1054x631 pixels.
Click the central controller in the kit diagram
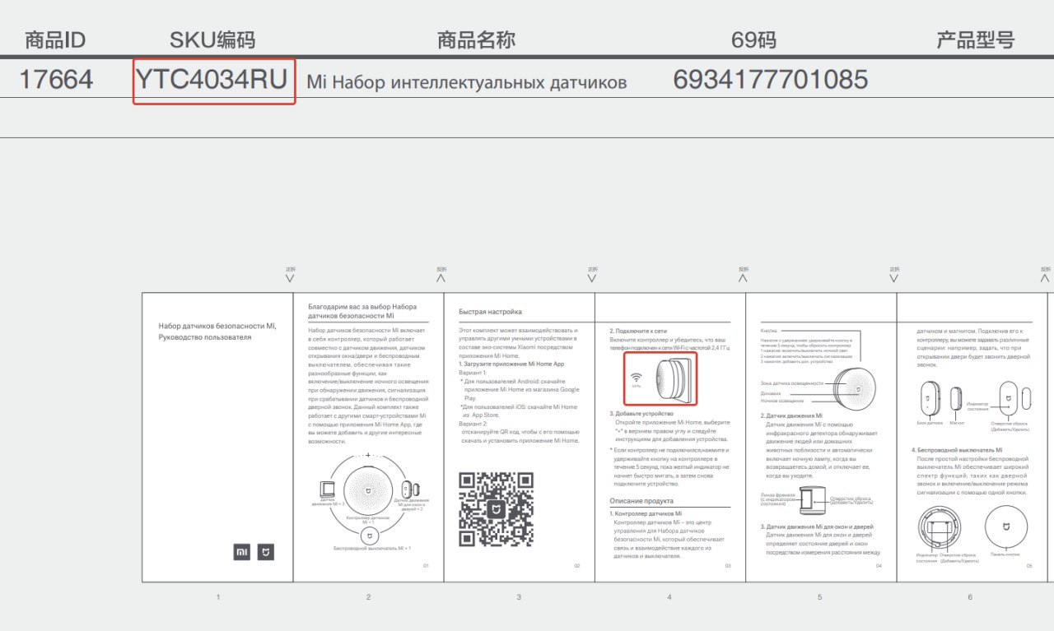(x=367, y=489)
